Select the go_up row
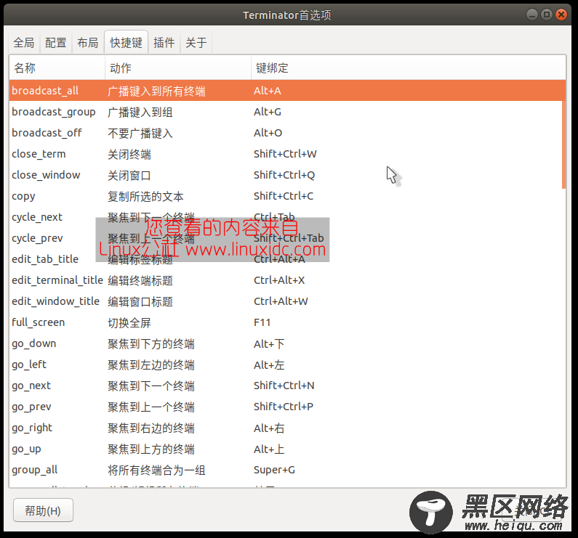Viewport: 578px width, 538px height. (x=287, y=449)
